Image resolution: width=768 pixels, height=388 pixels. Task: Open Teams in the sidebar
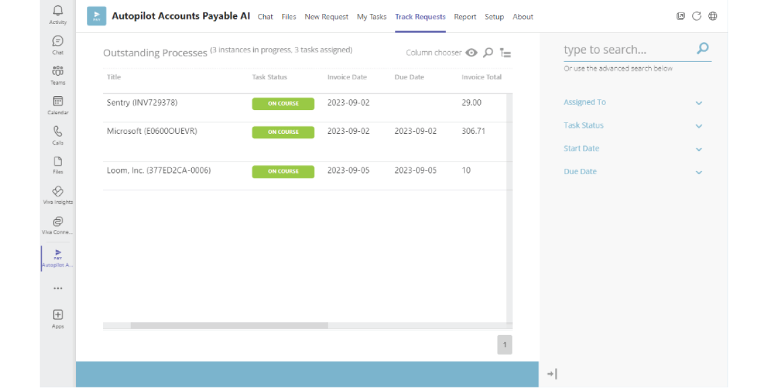(x=58, y=71)
